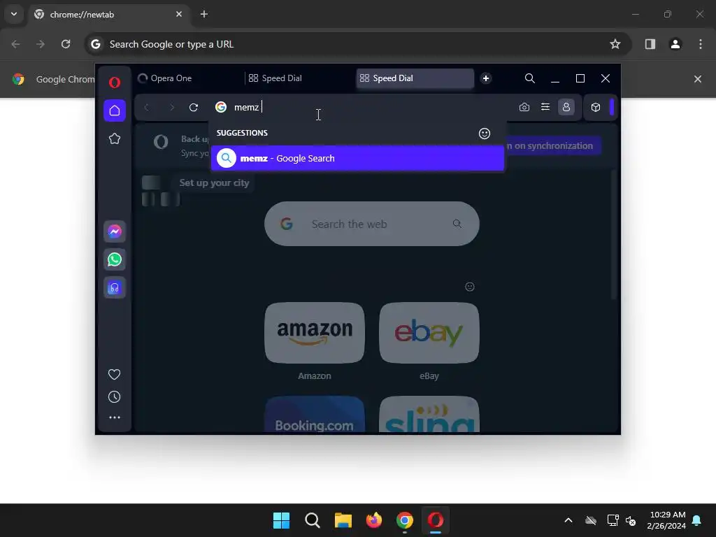This screenshot has width=716, height=537.
Task: Open Chrome tab search dropdown arrow
Action: point(14,14)
